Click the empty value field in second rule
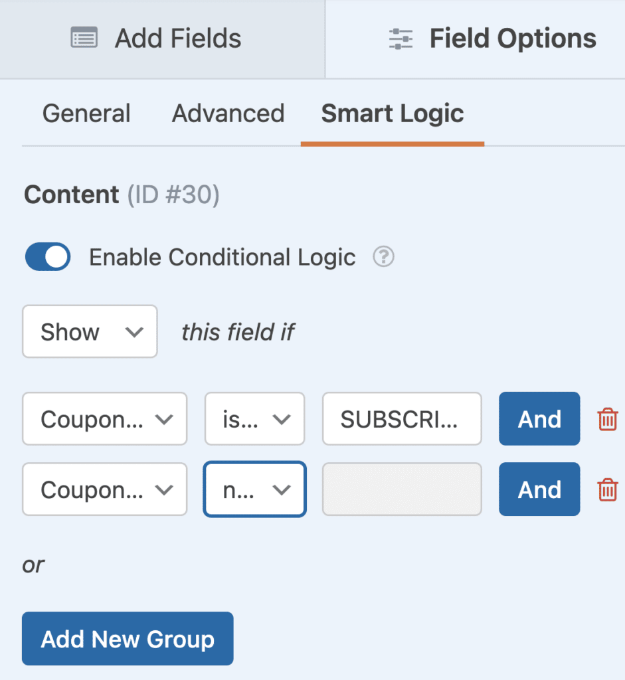 [401, 489]
